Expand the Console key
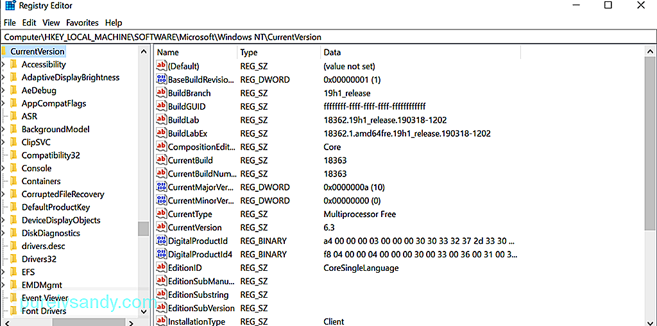This screenshot has width=657, height=326. (3, 168)
